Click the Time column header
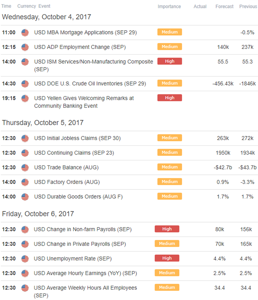Screen dimensions: 258x300 point(6,6)
